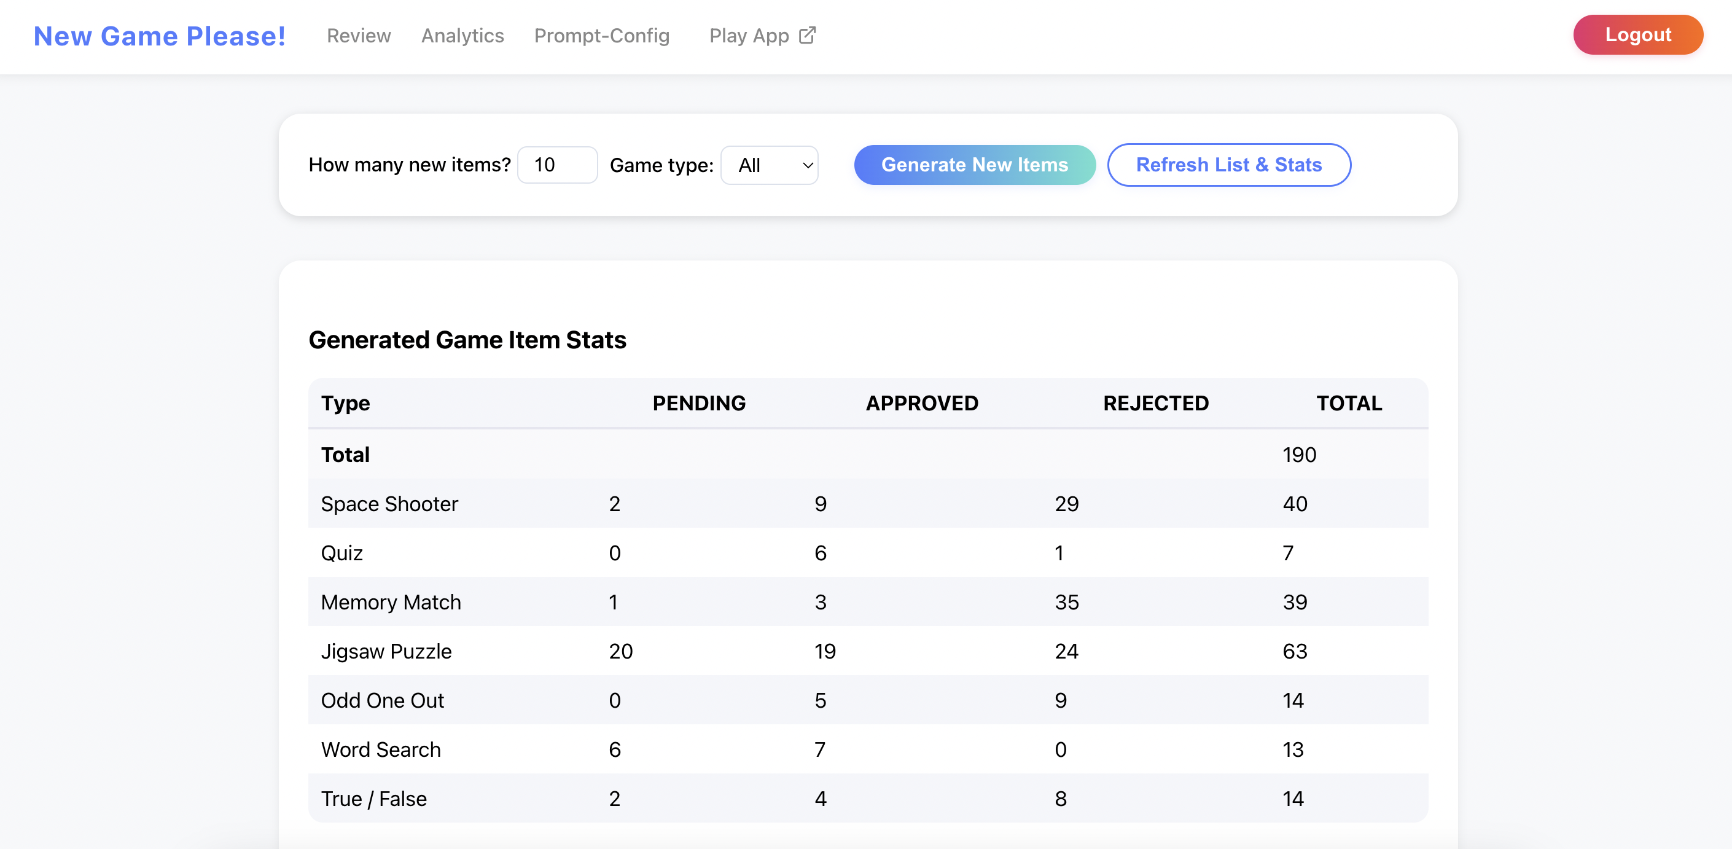
Task: Open the Play App link
Action: pyautogui.click(x=749, y=36)
